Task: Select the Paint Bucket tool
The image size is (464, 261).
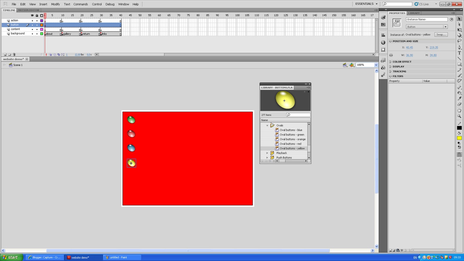Action: pos(459,93)
